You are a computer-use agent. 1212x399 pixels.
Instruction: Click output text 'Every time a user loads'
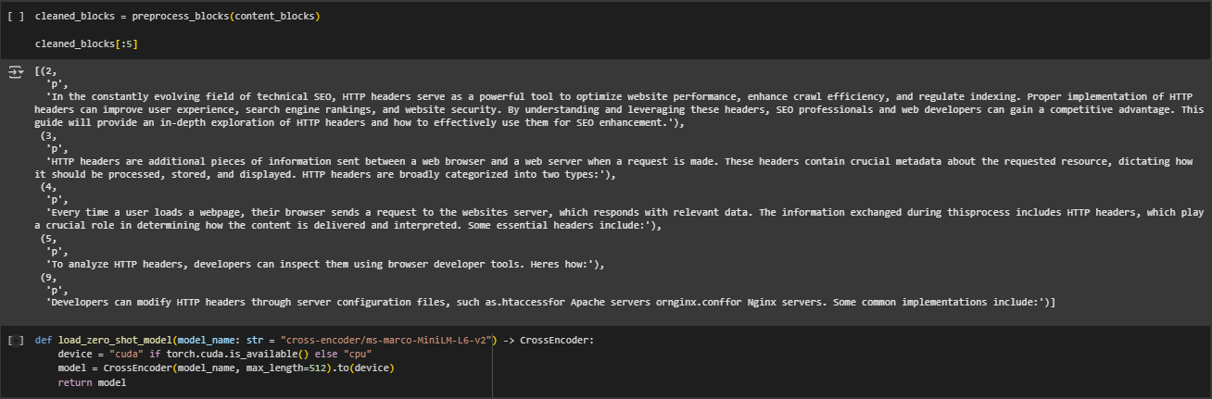pos(619,218)
